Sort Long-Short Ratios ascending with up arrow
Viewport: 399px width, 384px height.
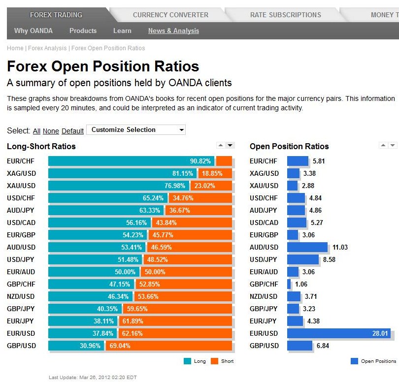coord(221,145)
